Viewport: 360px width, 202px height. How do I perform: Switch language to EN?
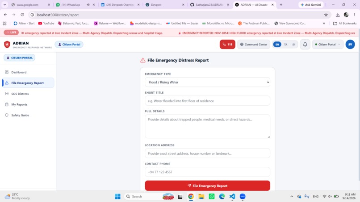click(277, 45)
